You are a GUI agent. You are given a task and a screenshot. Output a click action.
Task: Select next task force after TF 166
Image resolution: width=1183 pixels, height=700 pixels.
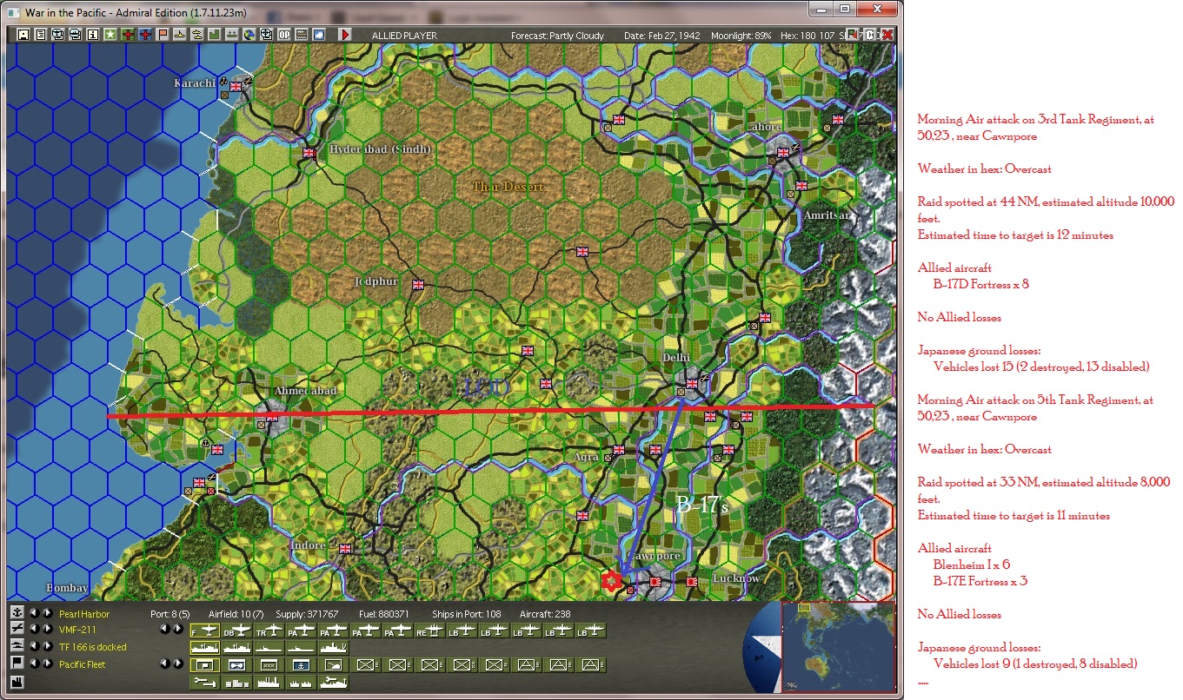[48, 646]
